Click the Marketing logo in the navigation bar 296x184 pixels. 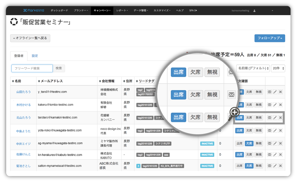pos(34,10)
